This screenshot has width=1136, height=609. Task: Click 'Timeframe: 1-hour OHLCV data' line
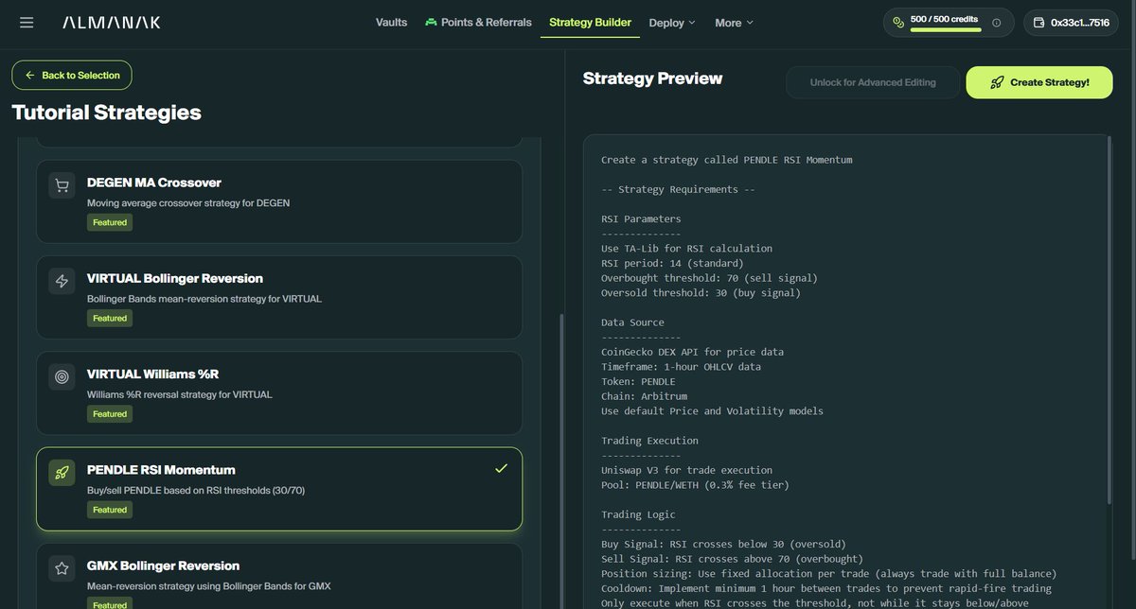pyautogui.click(x=681, y=367)
